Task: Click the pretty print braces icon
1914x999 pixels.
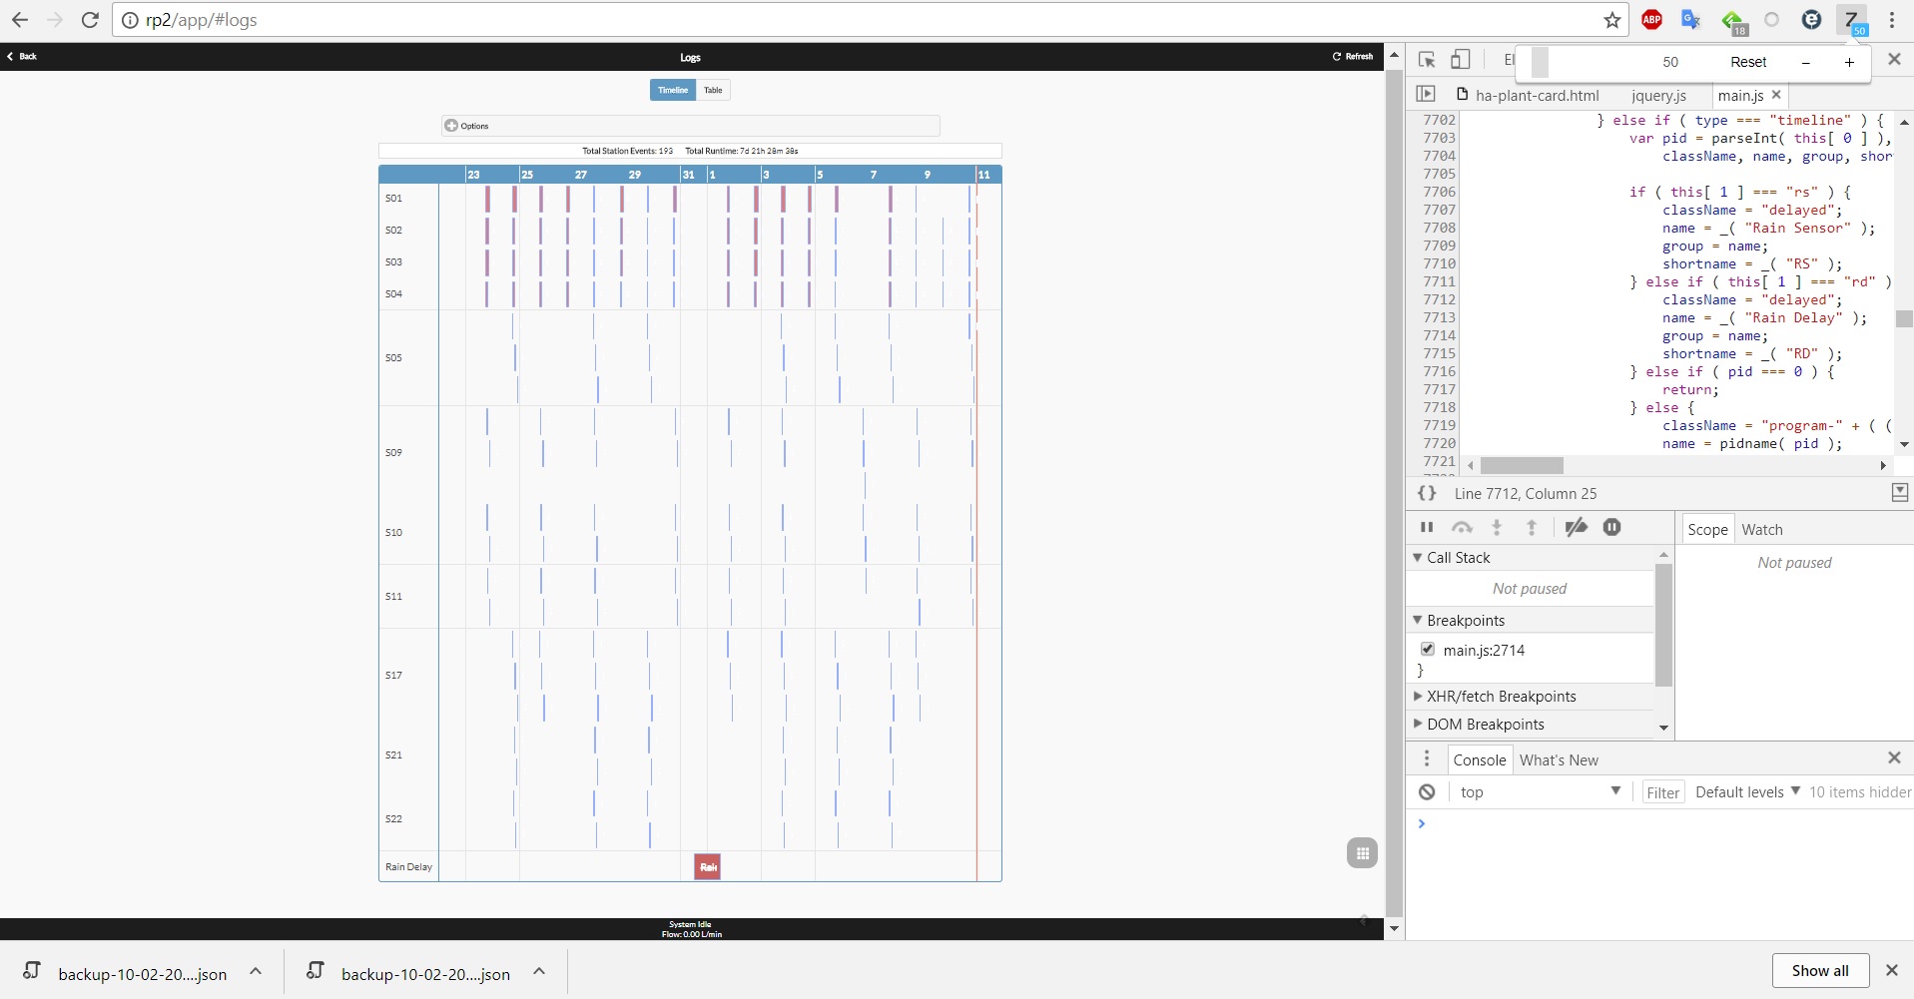Action: pyautogui.click(x=1427, y=493)
